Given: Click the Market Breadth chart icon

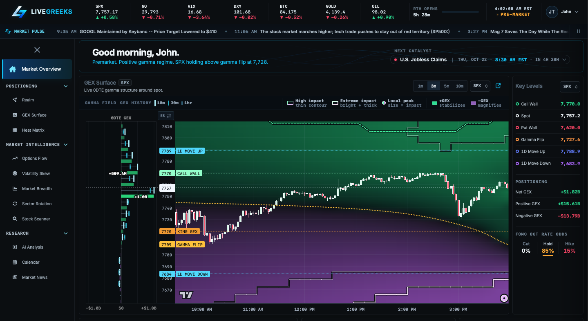Looking at the screenshot, I should 15,189.
